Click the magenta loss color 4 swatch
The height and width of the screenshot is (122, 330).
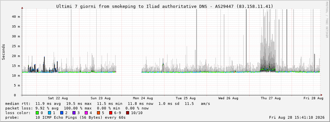[x=86, y=113]
